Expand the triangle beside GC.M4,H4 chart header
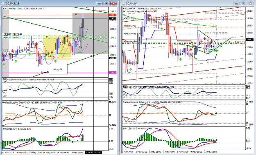 click(x=124, y=9)
